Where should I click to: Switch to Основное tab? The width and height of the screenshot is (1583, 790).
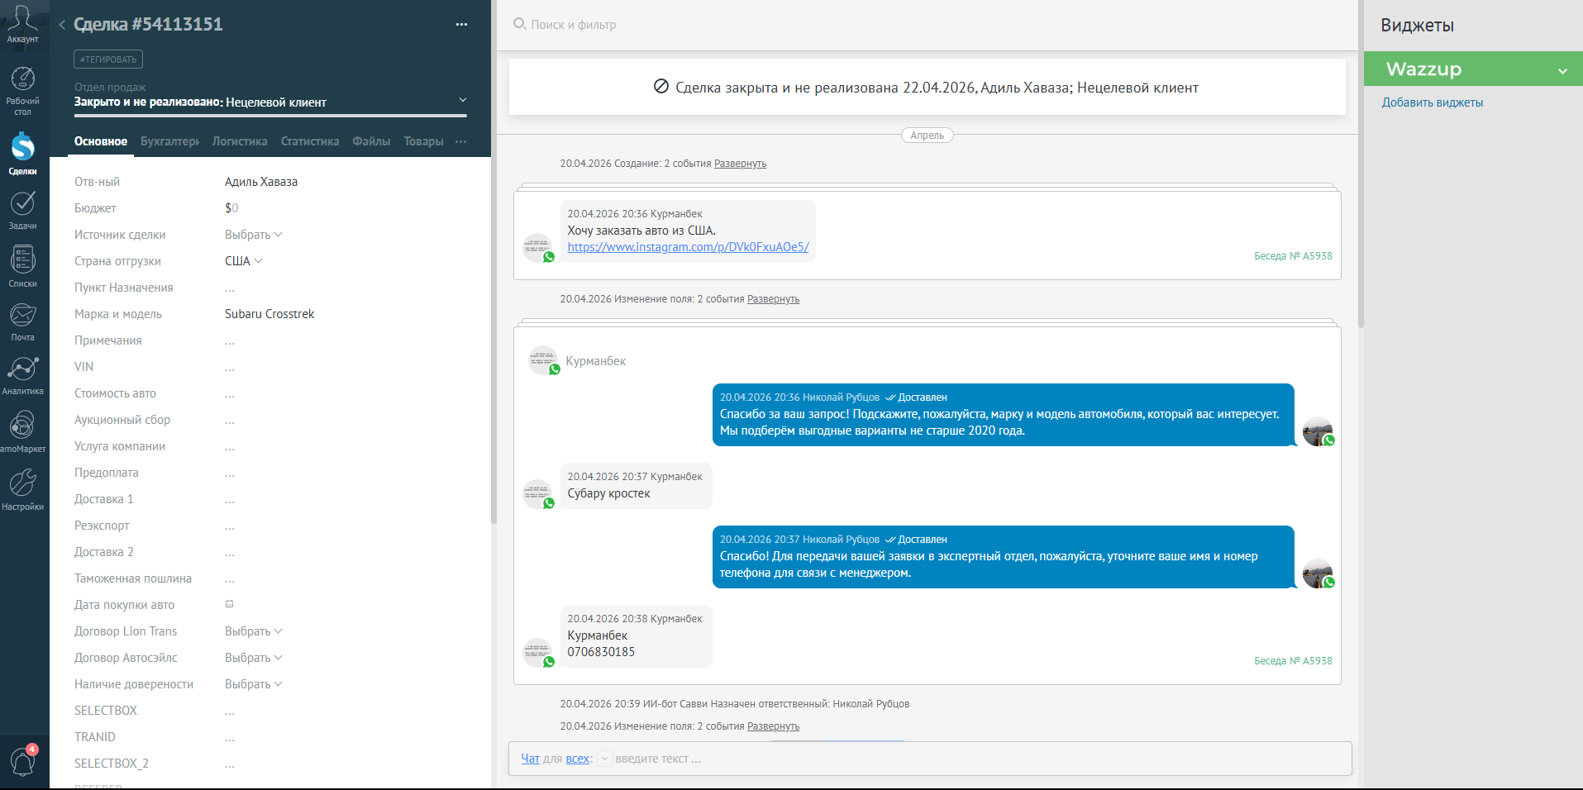pyautogui.click(x=101, y=141)
